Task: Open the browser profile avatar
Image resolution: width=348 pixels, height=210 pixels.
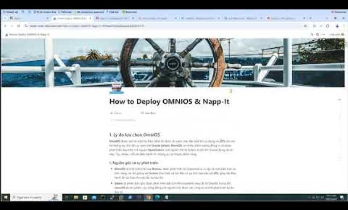Action: pyautogui.click(x=337, y=26)
